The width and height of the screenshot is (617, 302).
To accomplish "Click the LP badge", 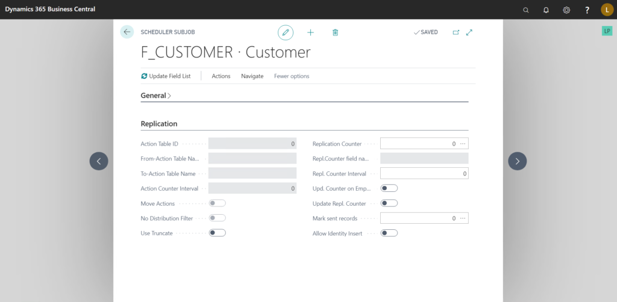I will point(607,31).
